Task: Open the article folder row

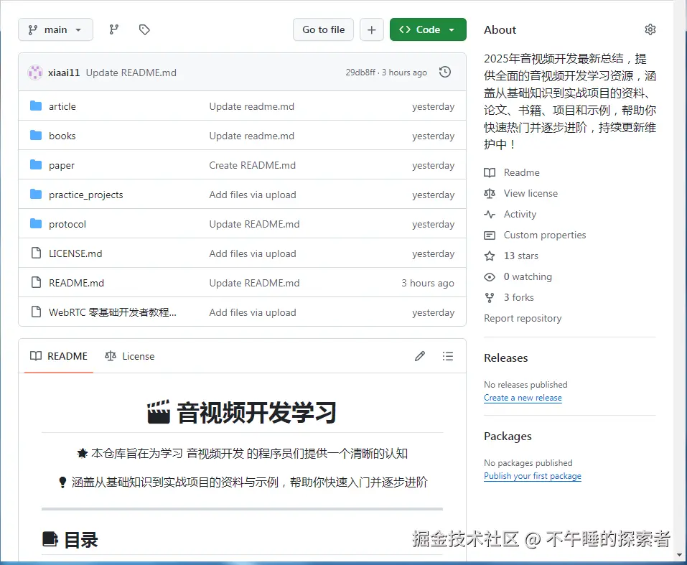Action: (62, 106)
